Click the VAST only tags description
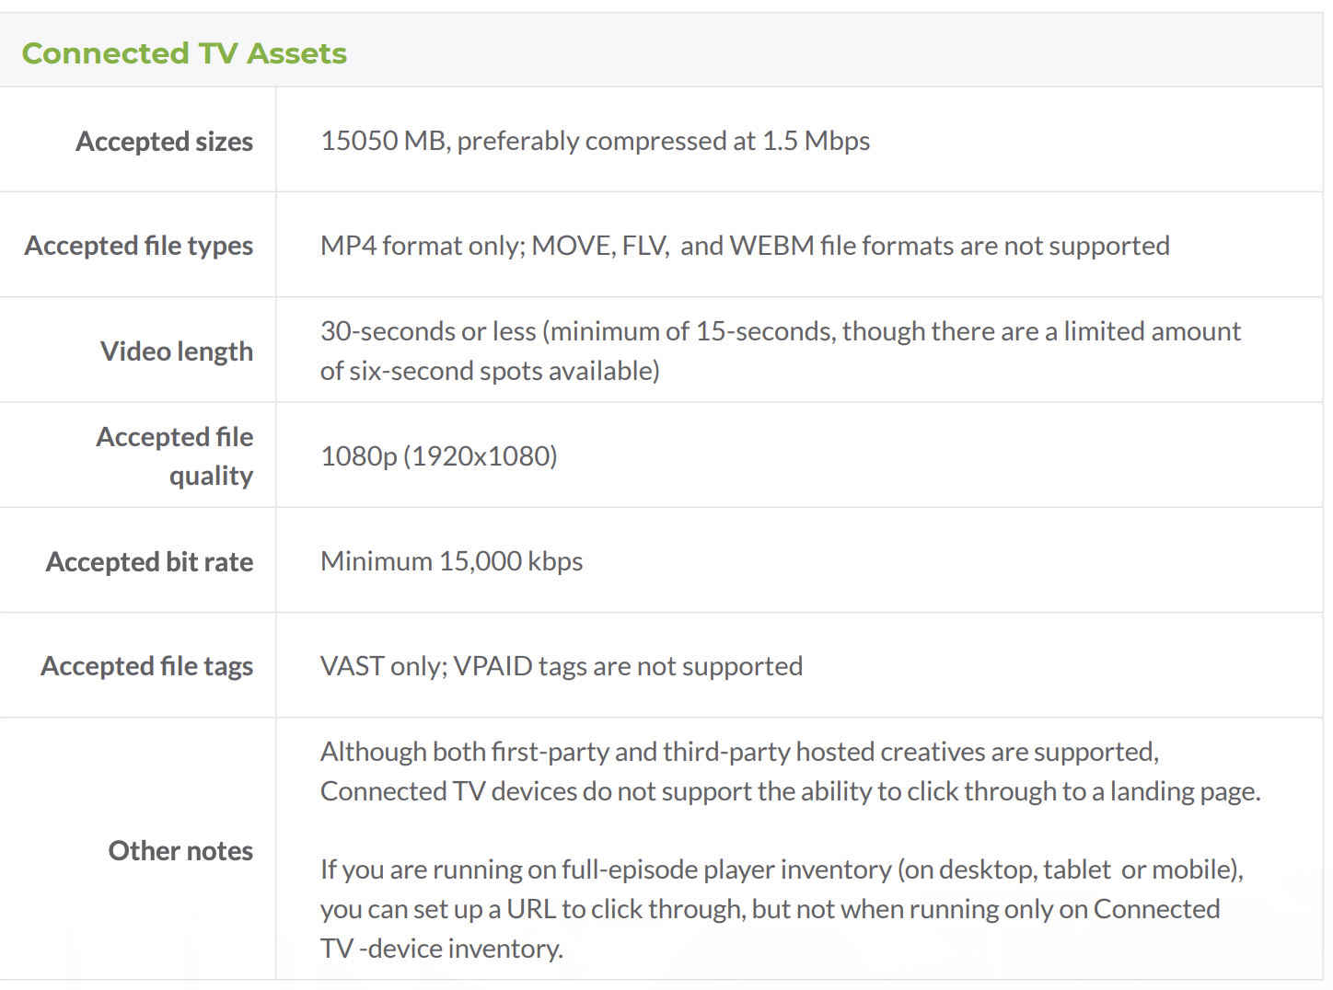This screenshot has height=990, width=1333. click(x=562, y=666)
